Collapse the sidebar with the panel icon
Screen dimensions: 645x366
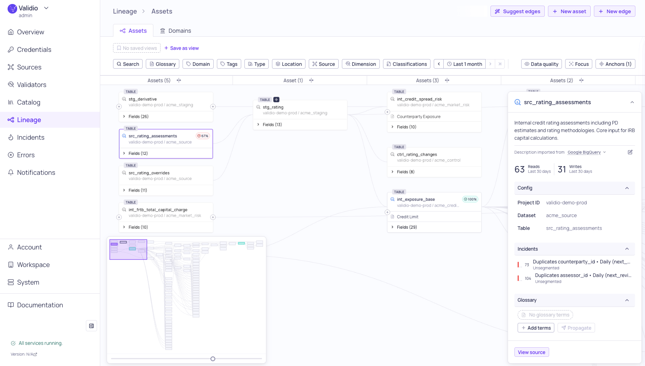[x=91, y=326]
